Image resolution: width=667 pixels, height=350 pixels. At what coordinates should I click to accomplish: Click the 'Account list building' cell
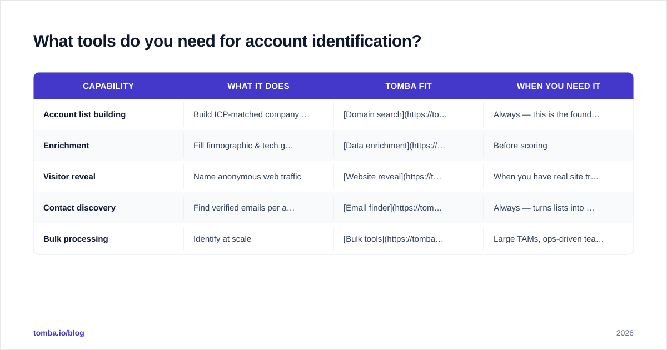point(108,114)
